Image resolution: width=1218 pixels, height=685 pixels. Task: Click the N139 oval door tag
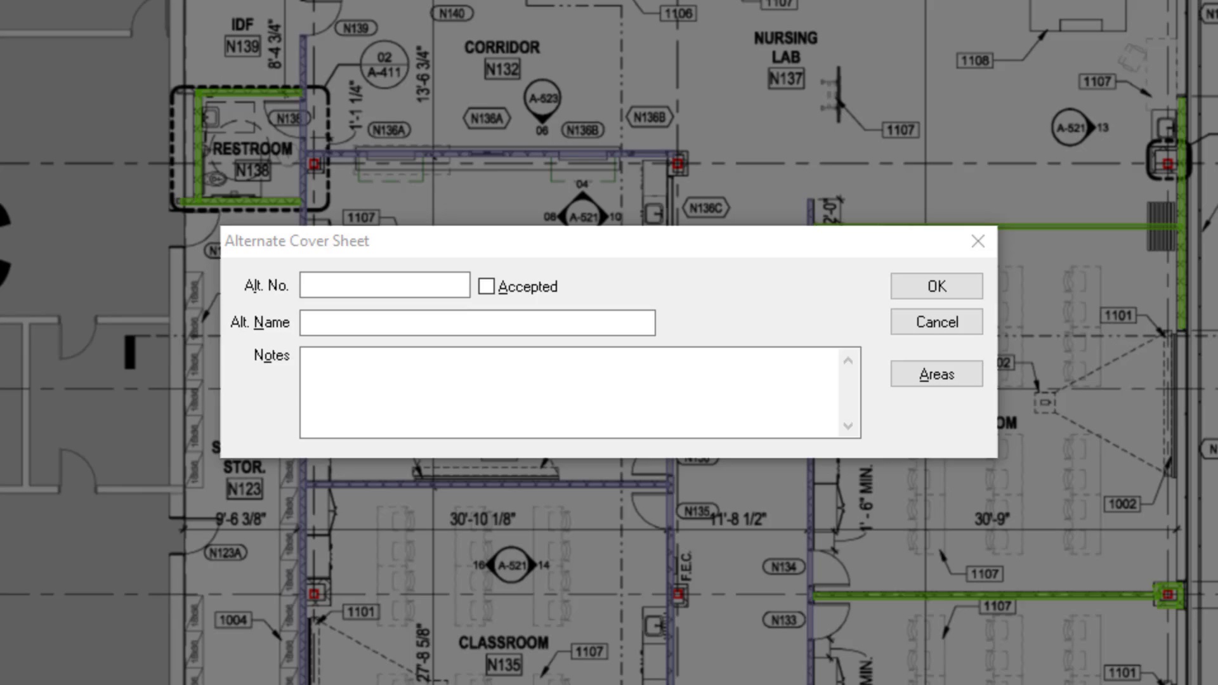(355, 28)
